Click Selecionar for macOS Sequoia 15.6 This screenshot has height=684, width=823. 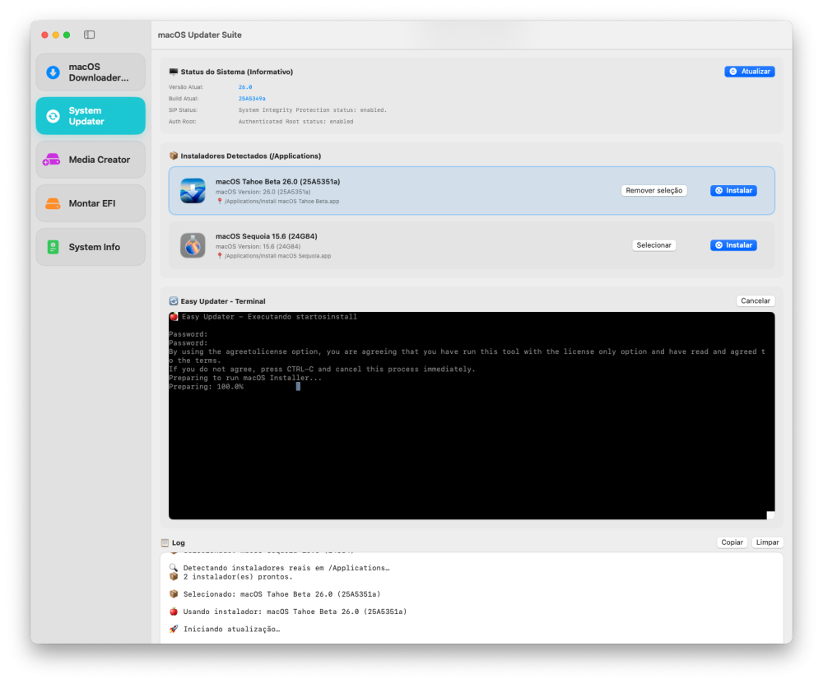point(654,245)
